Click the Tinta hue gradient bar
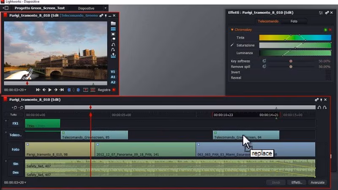This screenshot has width=338, height=190. pos(295,38)
